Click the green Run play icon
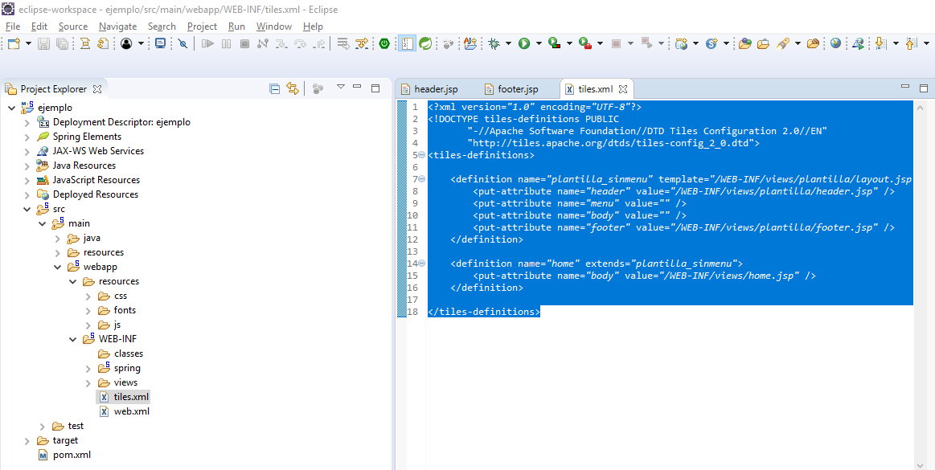The height and width of the screenshot is (470, 935). (x=524, y=43)
